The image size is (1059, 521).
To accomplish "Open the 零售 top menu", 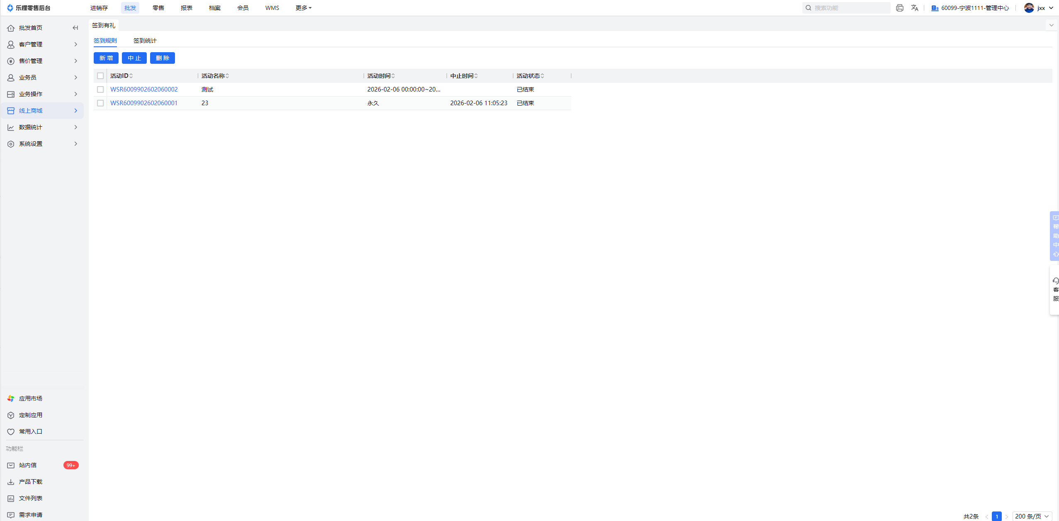I will tap(158, 8).
